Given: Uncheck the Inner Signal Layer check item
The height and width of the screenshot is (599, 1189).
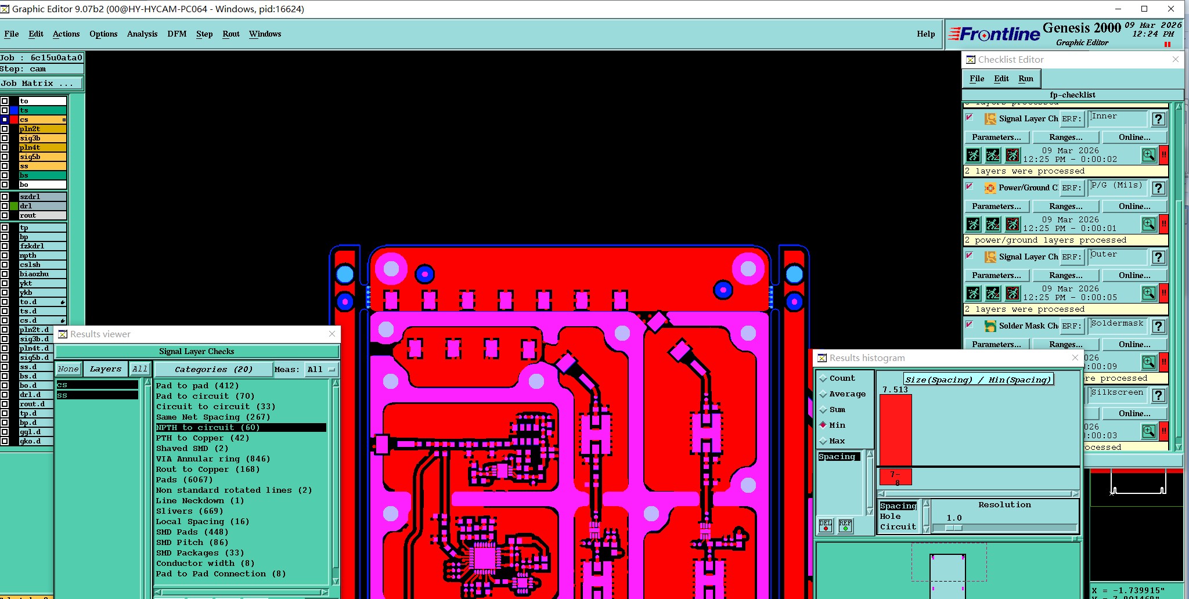Looking at the screenshot, I should pos(970,117).
